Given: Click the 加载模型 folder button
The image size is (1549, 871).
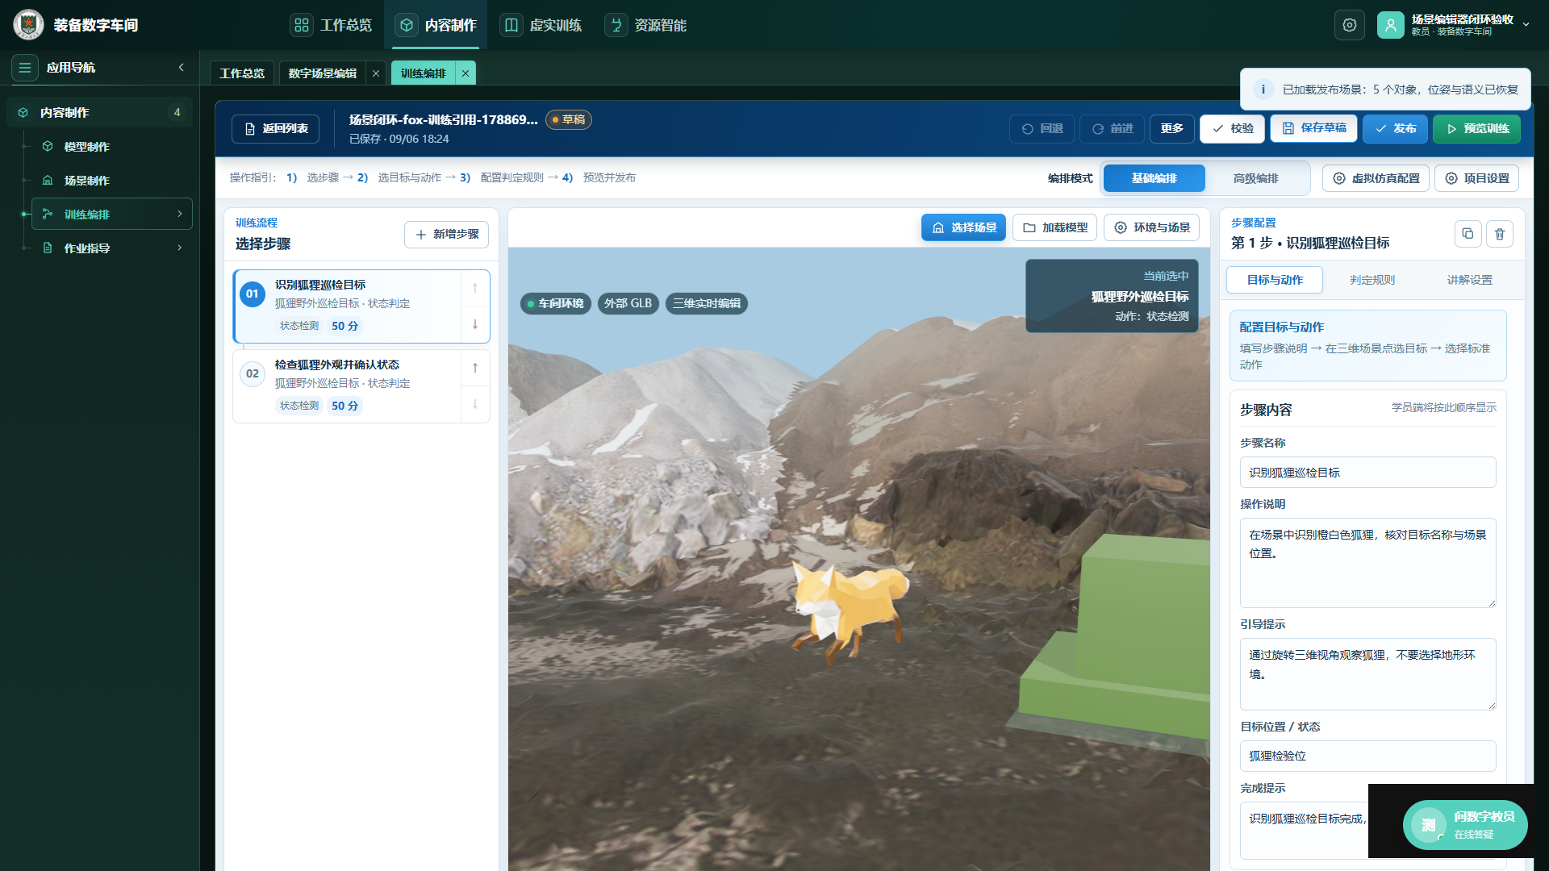Looking at the screenshot, I should coord(1054,227).
